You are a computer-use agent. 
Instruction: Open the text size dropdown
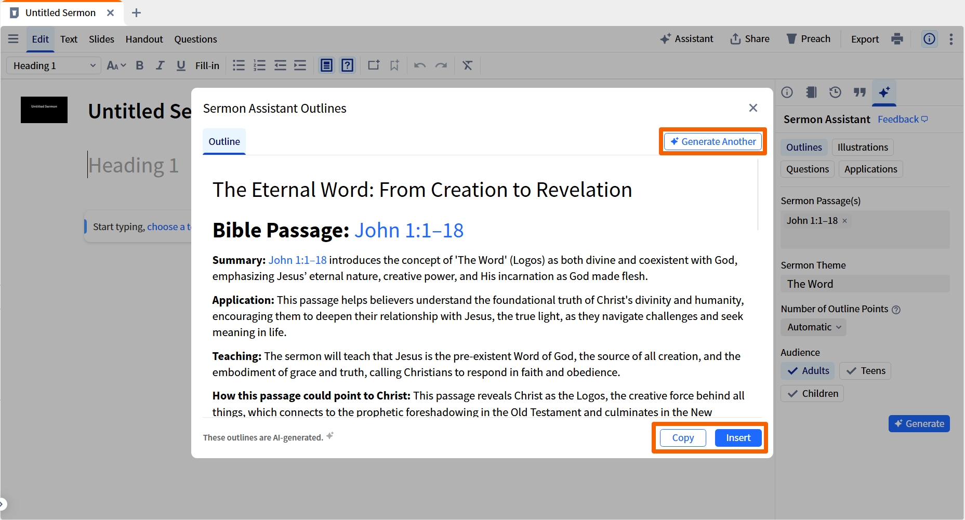pos(116,65)
